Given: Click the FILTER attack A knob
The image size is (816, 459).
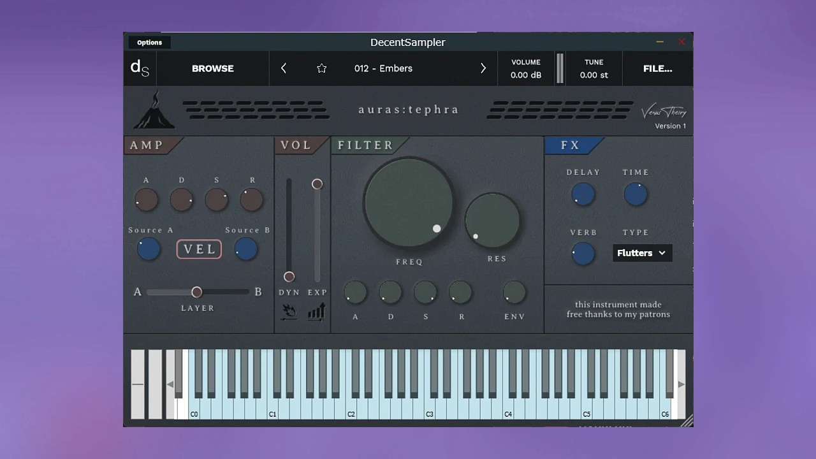Looking at the screenshot, I should [356, 293].
